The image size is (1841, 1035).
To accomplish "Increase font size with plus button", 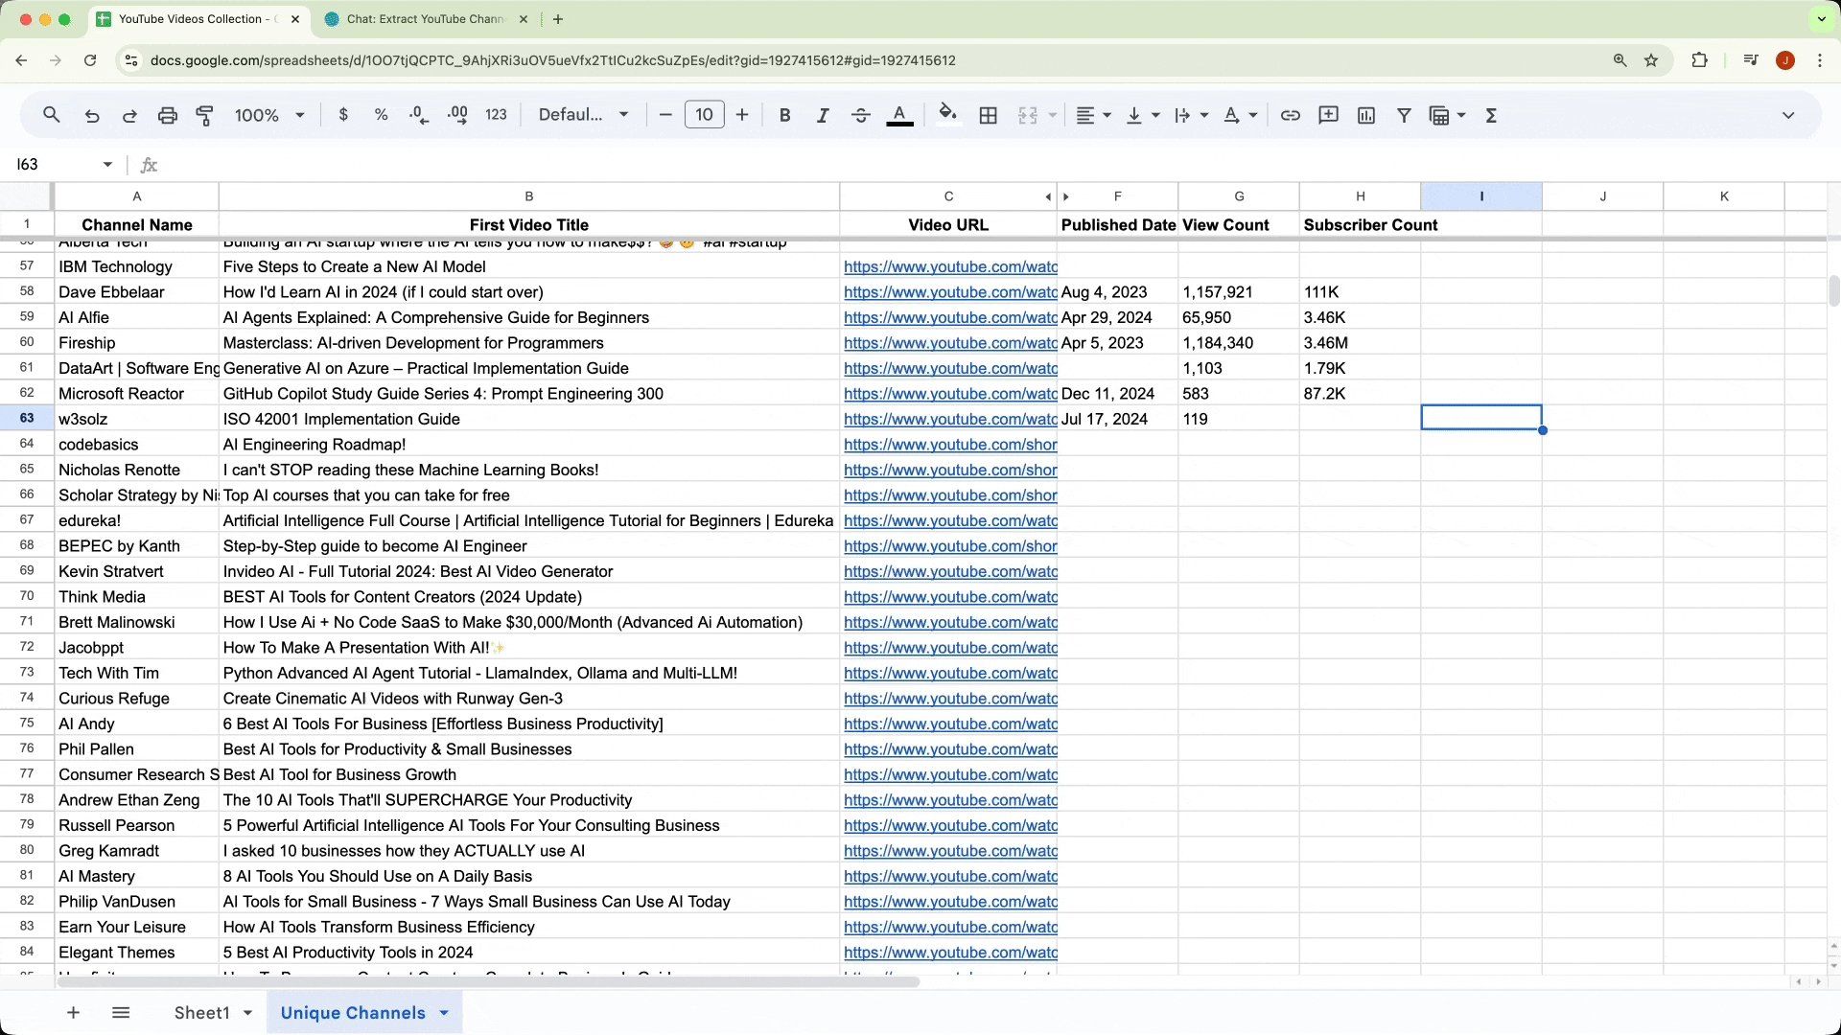I will 742,115.
